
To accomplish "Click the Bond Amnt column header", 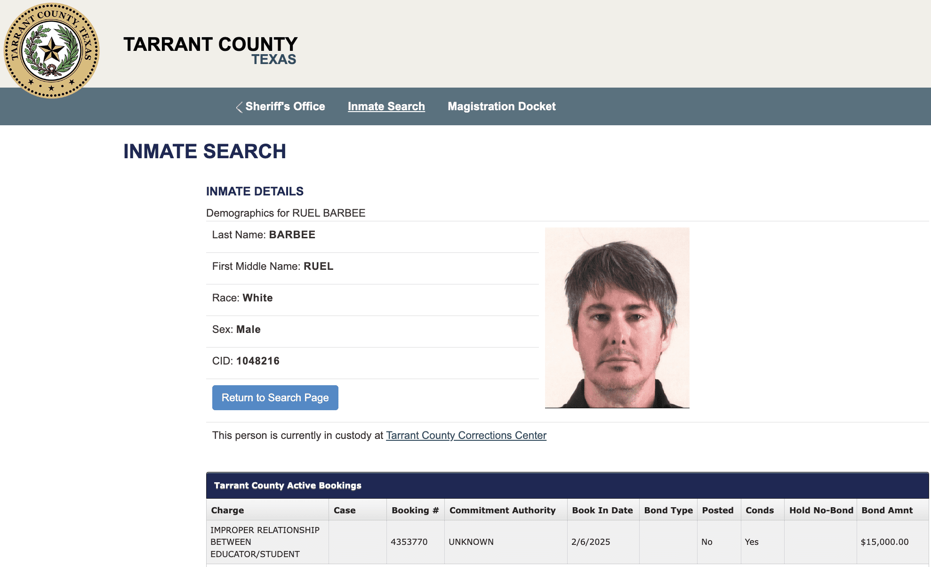I will click(887, 510).
